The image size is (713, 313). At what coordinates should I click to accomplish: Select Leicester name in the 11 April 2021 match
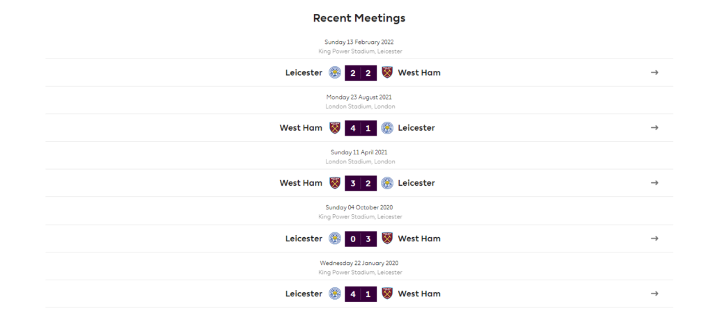(416, 183)
